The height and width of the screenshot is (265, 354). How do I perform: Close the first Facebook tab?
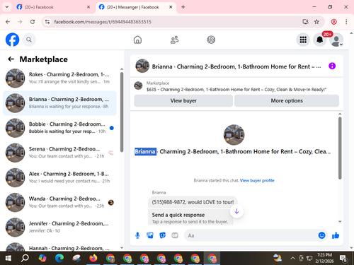click(x=88, y=7)
